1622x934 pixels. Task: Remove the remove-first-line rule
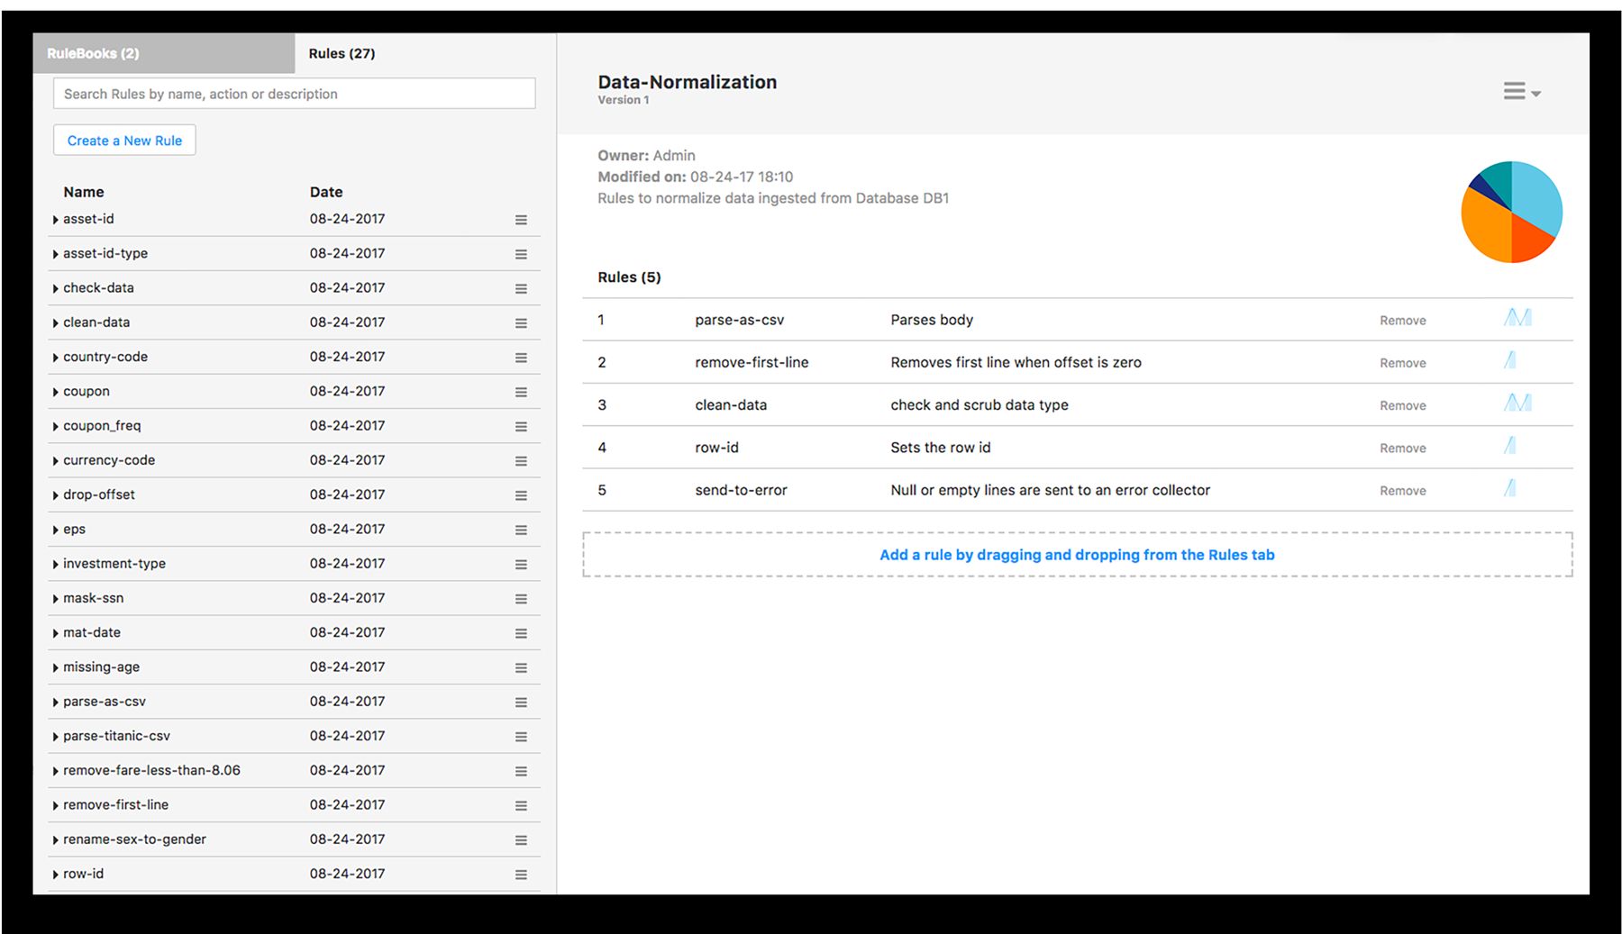1402,363
